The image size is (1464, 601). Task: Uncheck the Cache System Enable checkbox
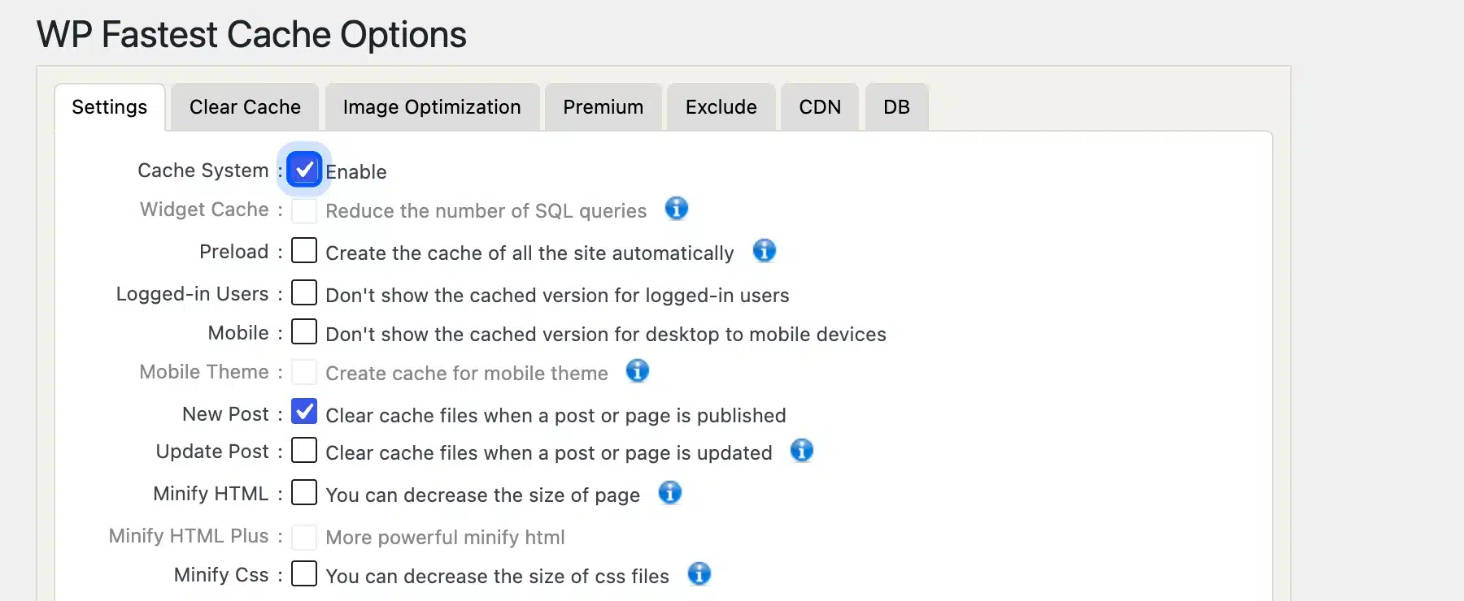(x=304, y=169)
